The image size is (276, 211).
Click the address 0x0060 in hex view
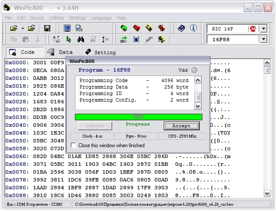coord(17,156)
